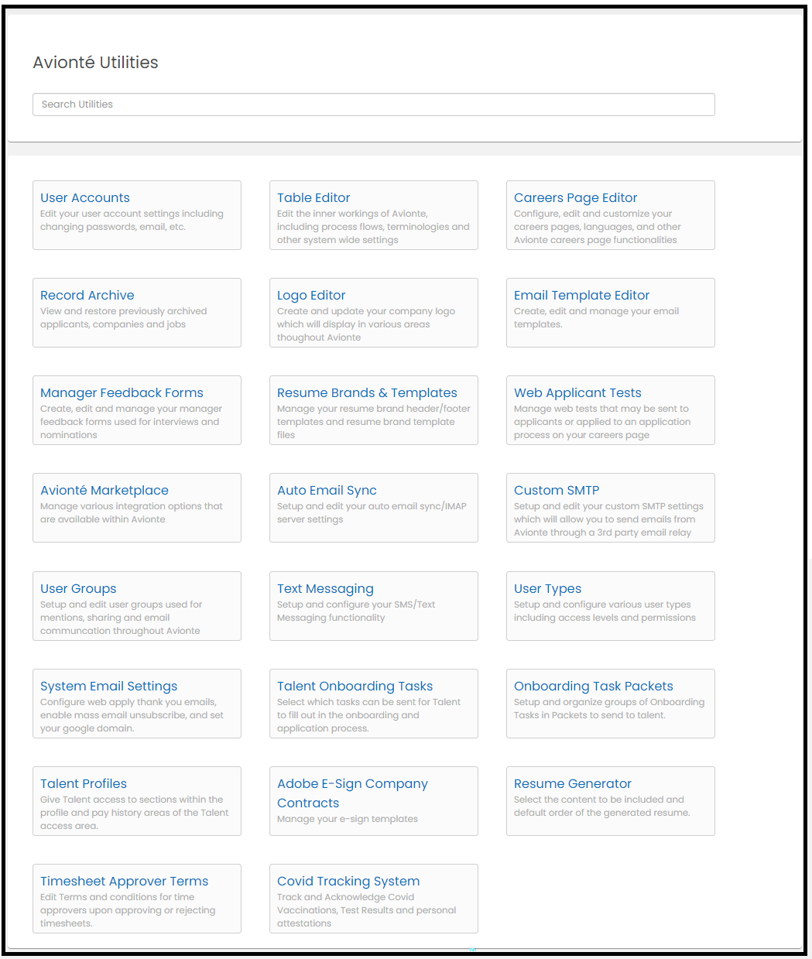812x959 pixels.
Task: Click the Search Utilities input field
Action: pyautogui.click(x=373, y=104)
